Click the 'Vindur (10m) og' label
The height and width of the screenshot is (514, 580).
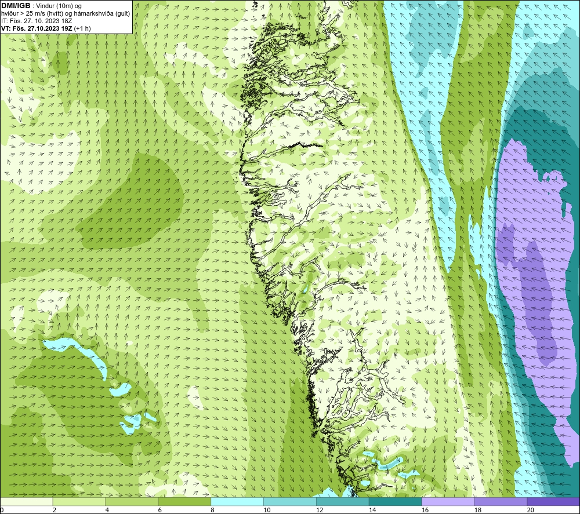59,6
